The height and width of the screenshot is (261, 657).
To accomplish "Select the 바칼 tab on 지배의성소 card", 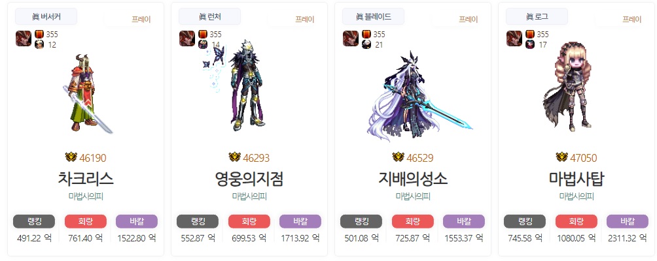I will click(464, 221).
